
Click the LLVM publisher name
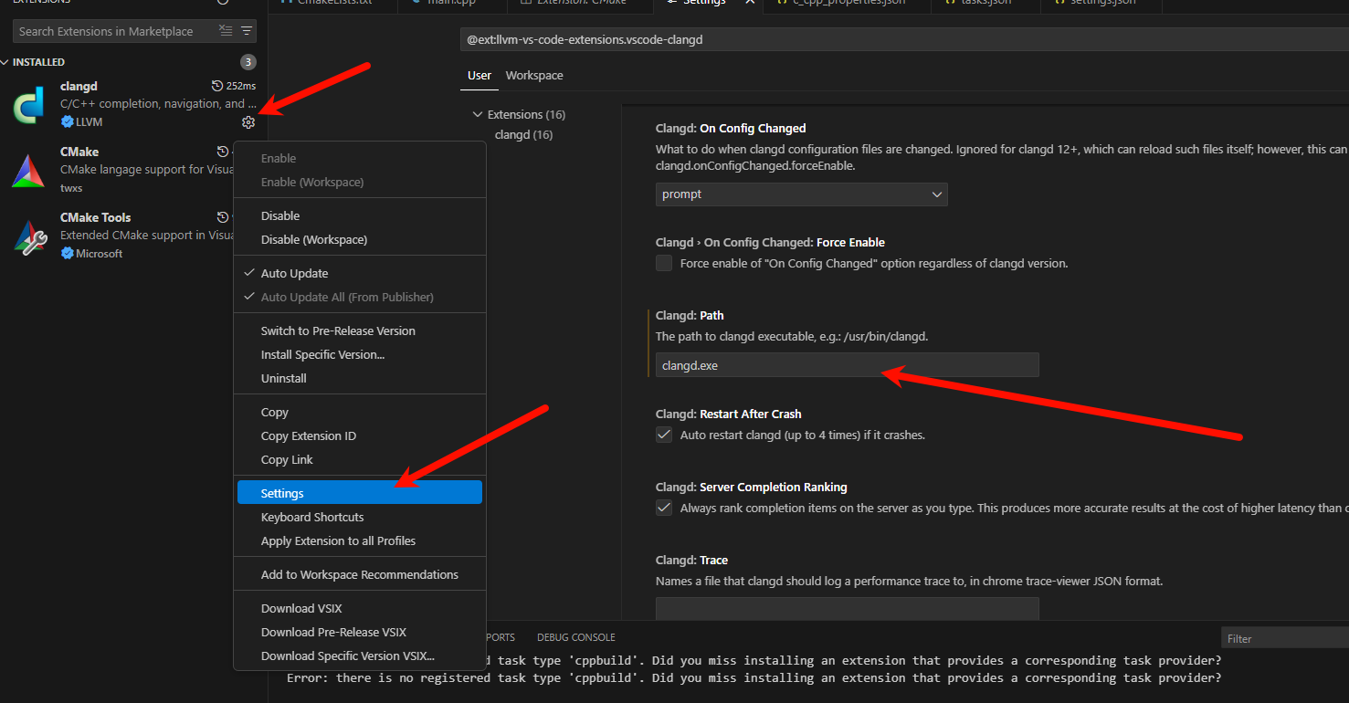tap(89, 121)
